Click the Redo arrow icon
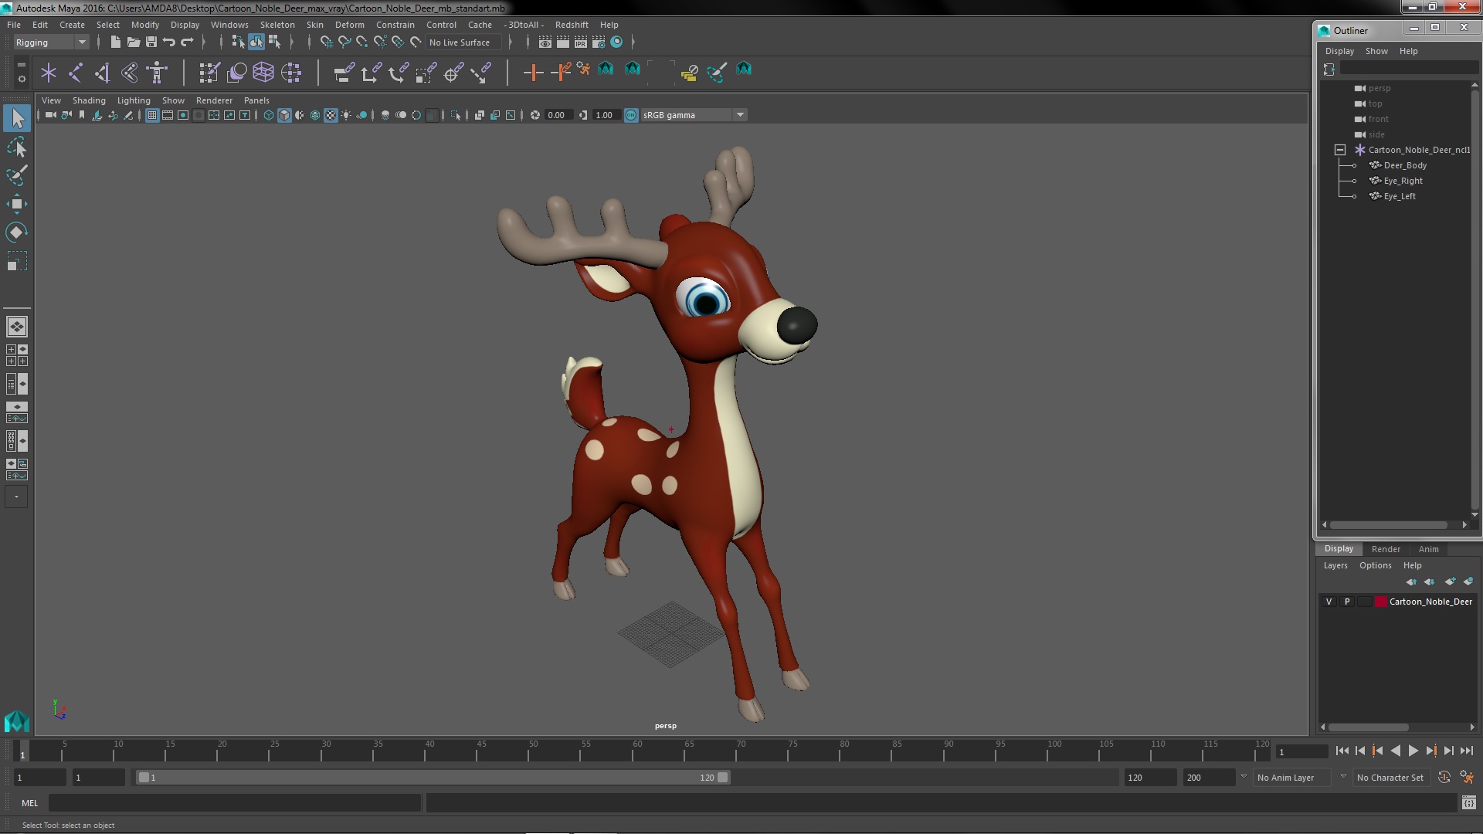 pyautogui.click(x=187, y=42)
